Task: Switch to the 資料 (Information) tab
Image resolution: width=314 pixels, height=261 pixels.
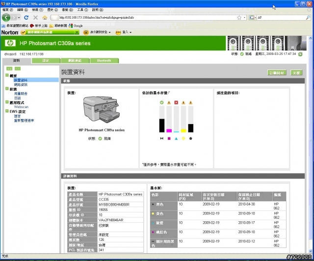Action: (16, 60)
